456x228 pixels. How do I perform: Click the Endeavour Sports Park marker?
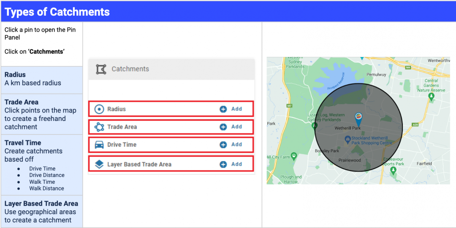pos(394,170)
